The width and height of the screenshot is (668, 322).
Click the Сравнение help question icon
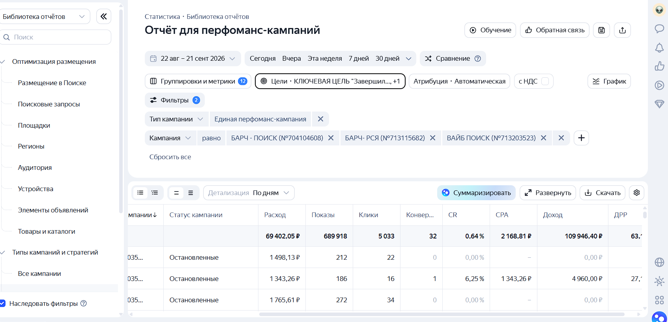coord(477,59)
